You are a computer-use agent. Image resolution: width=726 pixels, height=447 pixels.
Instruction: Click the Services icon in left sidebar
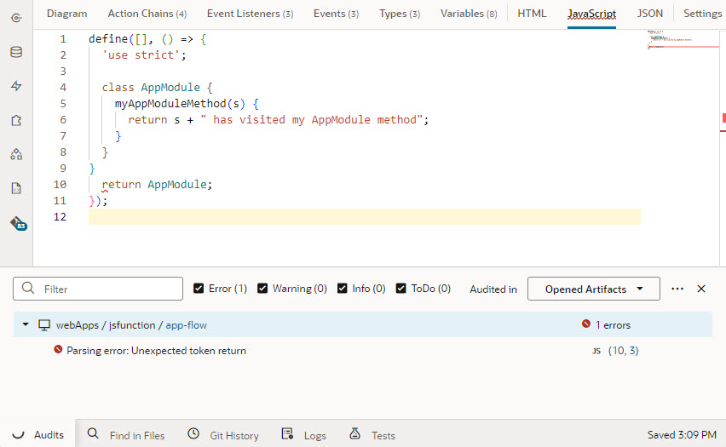tap(16, 18)
